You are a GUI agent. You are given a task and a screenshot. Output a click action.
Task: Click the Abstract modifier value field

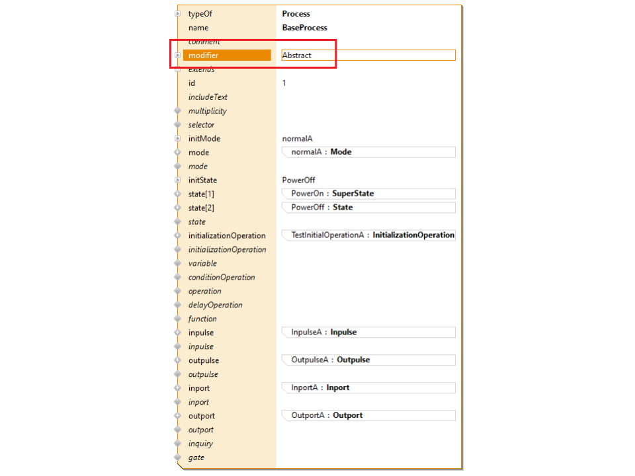tap(368, 56)
